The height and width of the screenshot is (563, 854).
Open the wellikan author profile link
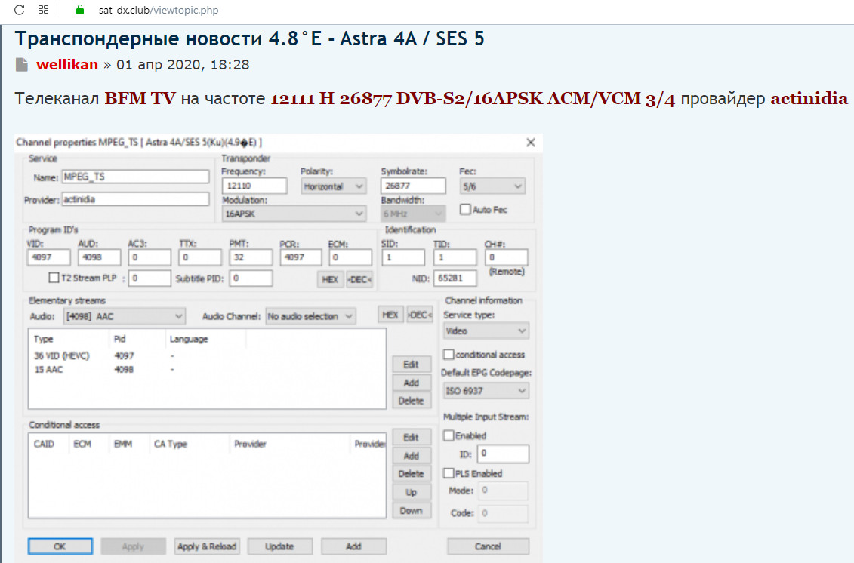(x=67, y=65)
